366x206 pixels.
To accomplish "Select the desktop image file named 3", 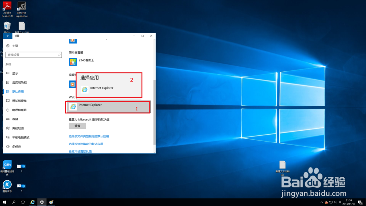I will click(21, 188).
